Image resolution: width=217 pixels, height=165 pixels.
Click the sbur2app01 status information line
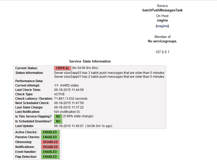pyautogui.click(x=109, y=77)
